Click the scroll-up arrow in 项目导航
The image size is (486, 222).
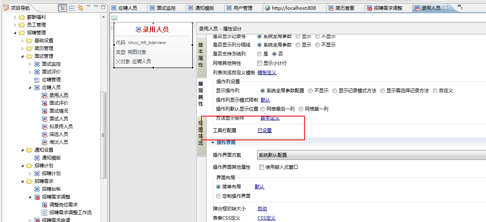(x=103, y=17)
